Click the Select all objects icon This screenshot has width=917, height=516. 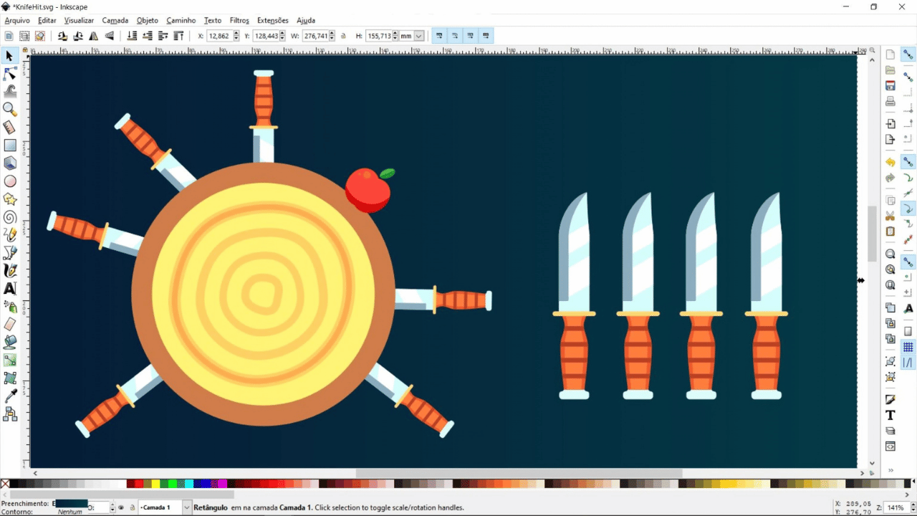9,36
